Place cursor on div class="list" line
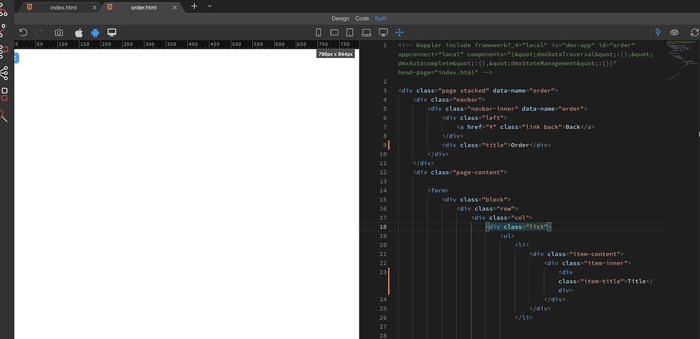The height and width of the screenshot is (339, 700). (519, 226)
